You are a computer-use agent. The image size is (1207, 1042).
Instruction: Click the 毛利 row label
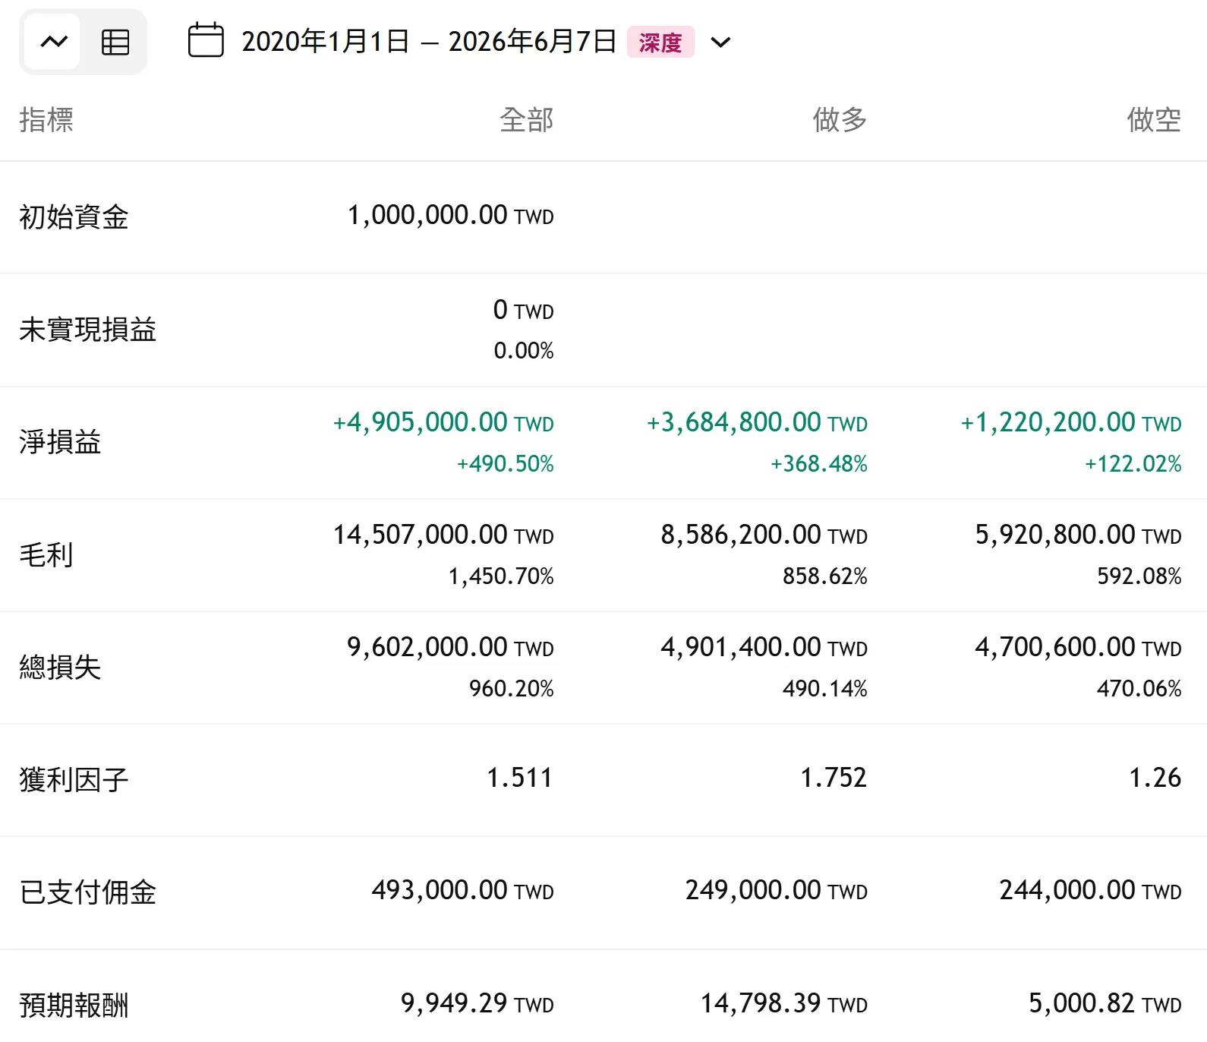(x=46, y=554)
